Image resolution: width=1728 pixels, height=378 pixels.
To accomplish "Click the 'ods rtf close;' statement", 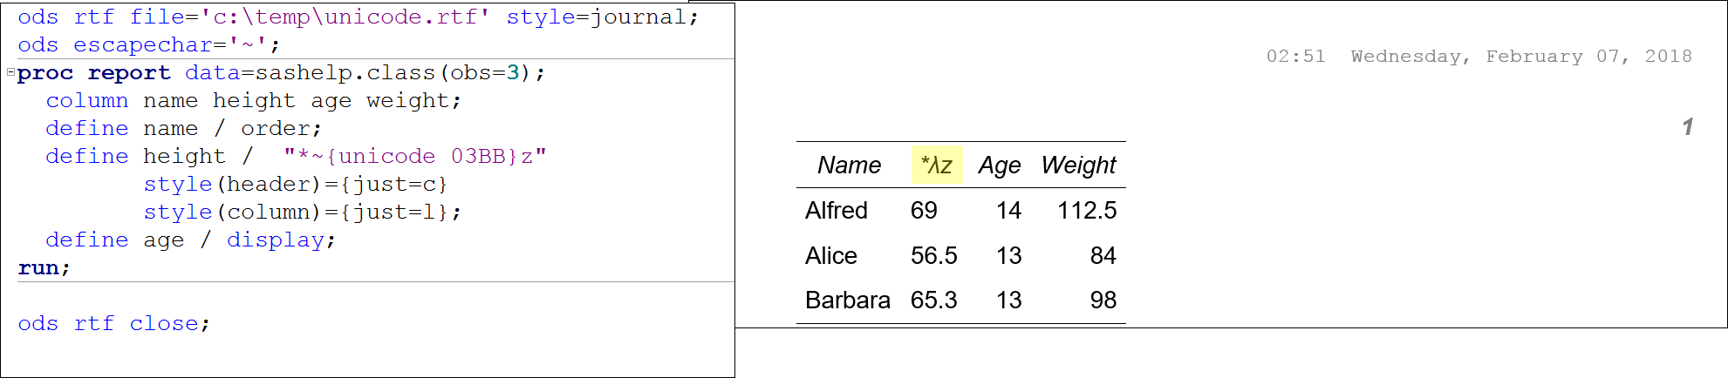I will click(113, 324).
